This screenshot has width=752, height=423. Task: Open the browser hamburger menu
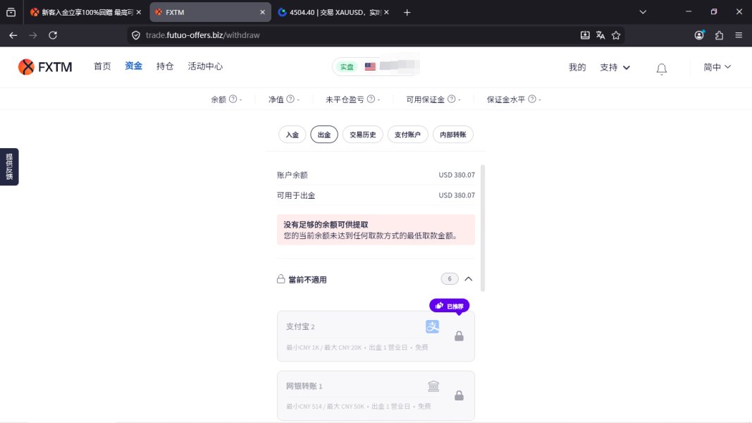[739, 35]
